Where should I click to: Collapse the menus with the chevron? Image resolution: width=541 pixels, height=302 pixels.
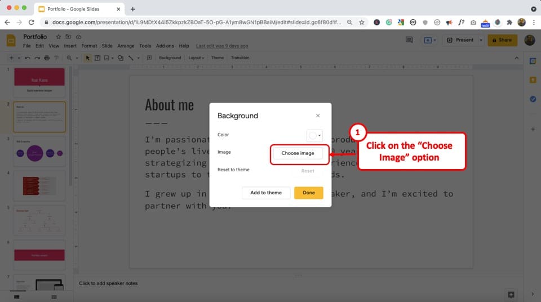517,58
